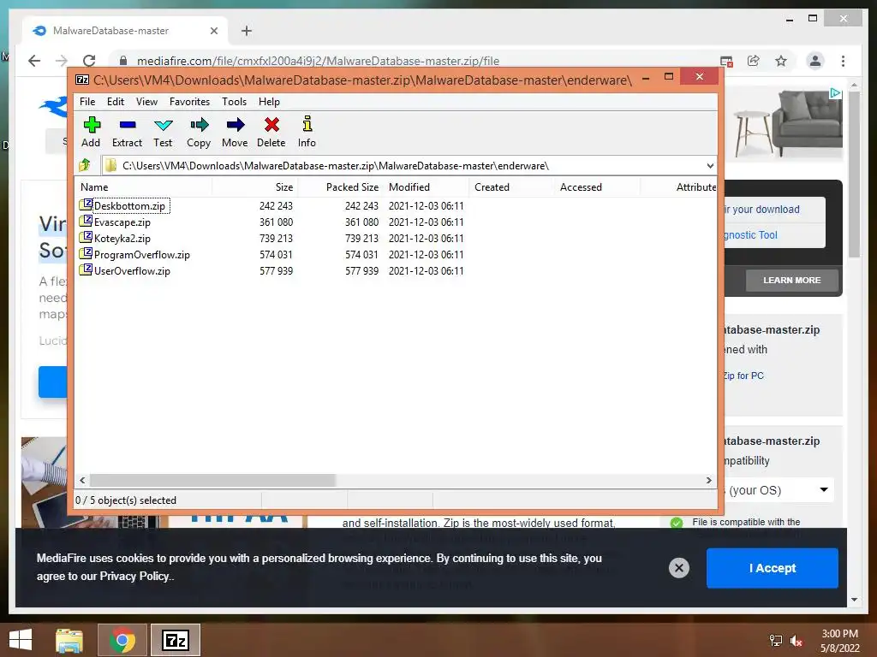Viewport: 877px width, 657px height.
Task: Select ProgramOverflow.zip file name
Action: tap(142, 255)
